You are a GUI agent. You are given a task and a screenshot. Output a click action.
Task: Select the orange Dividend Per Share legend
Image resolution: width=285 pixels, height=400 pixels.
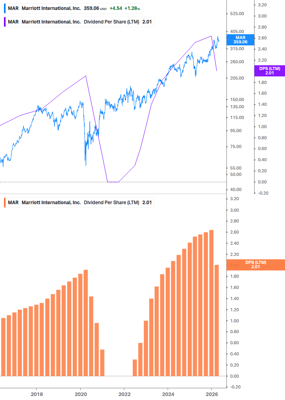coord(79,203)
